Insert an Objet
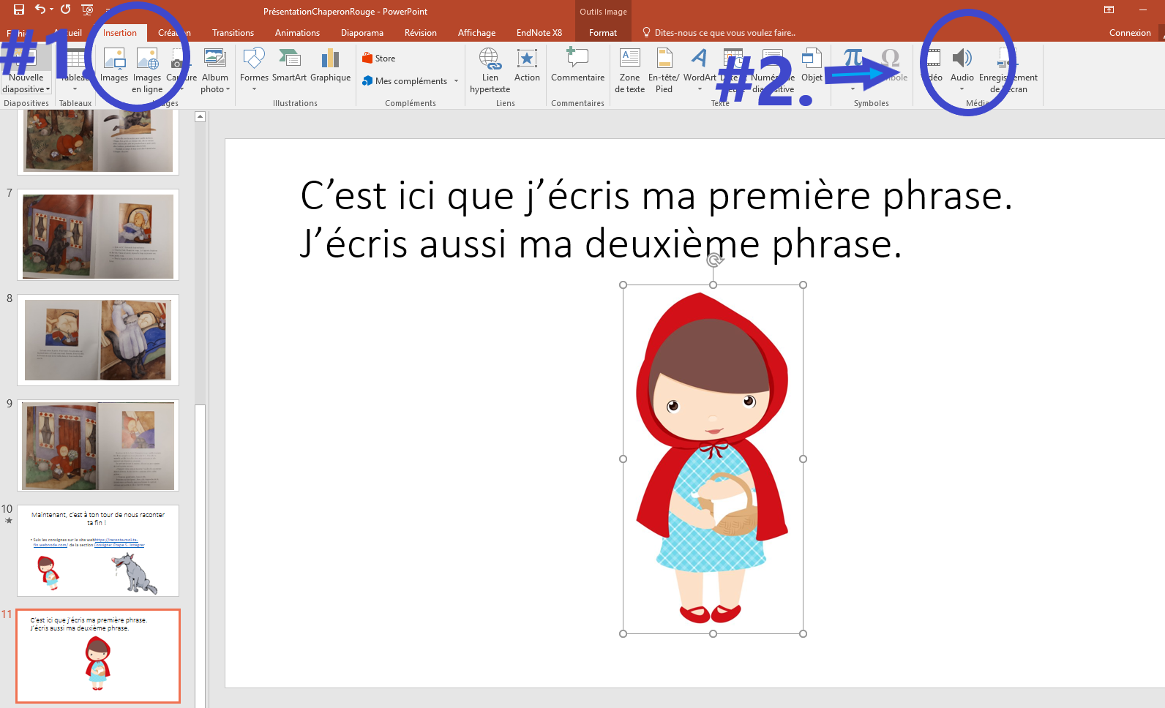 point(812,66)
